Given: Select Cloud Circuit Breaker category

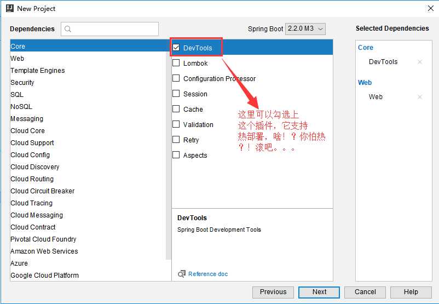Looking at the screenshot, I should tap(88, 191).
